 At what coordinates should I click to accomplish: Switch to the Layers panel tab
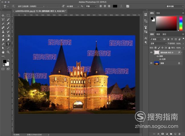click(152, 34)
